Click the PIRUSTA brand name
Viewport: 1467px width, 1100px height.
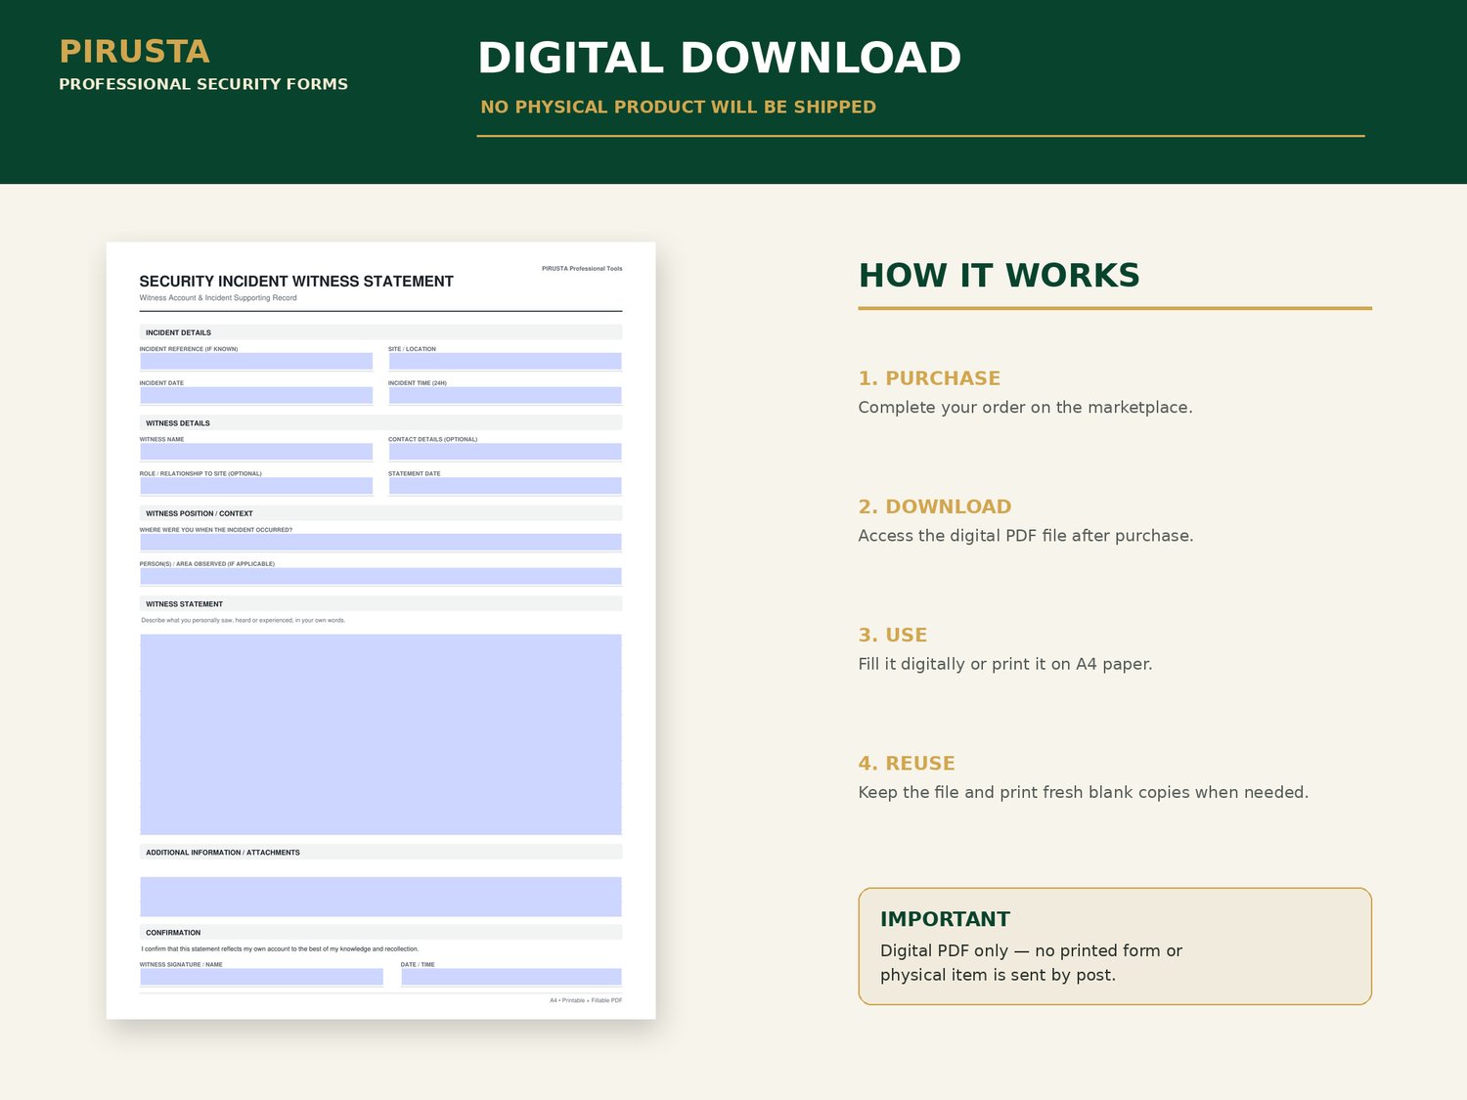[x=134, y=51]
